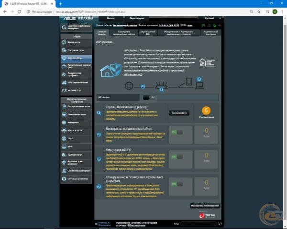Image resolution: width=287 pixels, height=229 pixels.
Task: Switch to the Сетевая защита tab
Action: [x=102, y=33]
